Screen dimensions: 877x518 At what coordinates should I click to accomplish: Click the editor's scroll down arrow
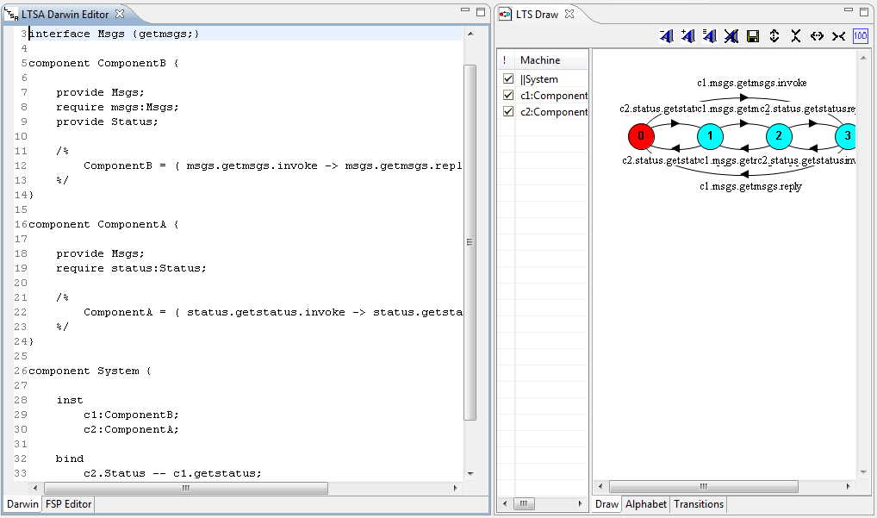click(470, 473)
